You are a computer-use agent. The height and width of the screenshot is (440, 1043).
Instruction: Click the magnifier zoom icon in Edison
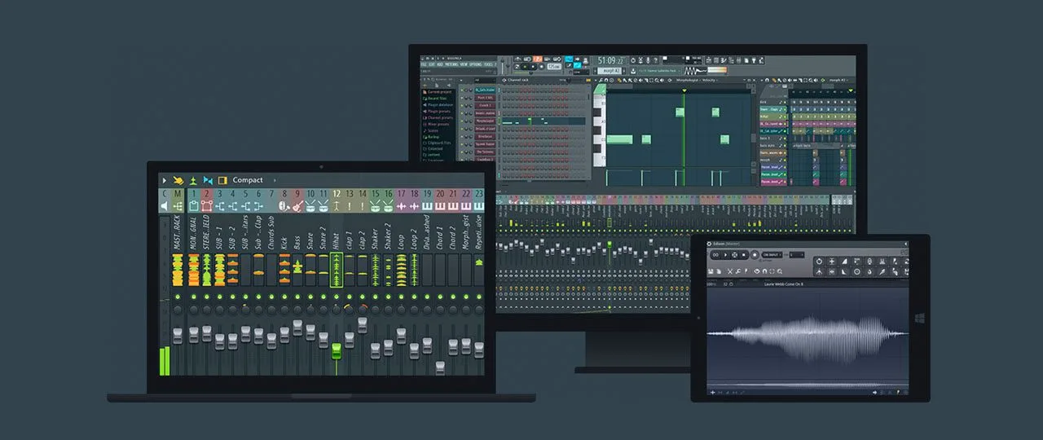780,271
